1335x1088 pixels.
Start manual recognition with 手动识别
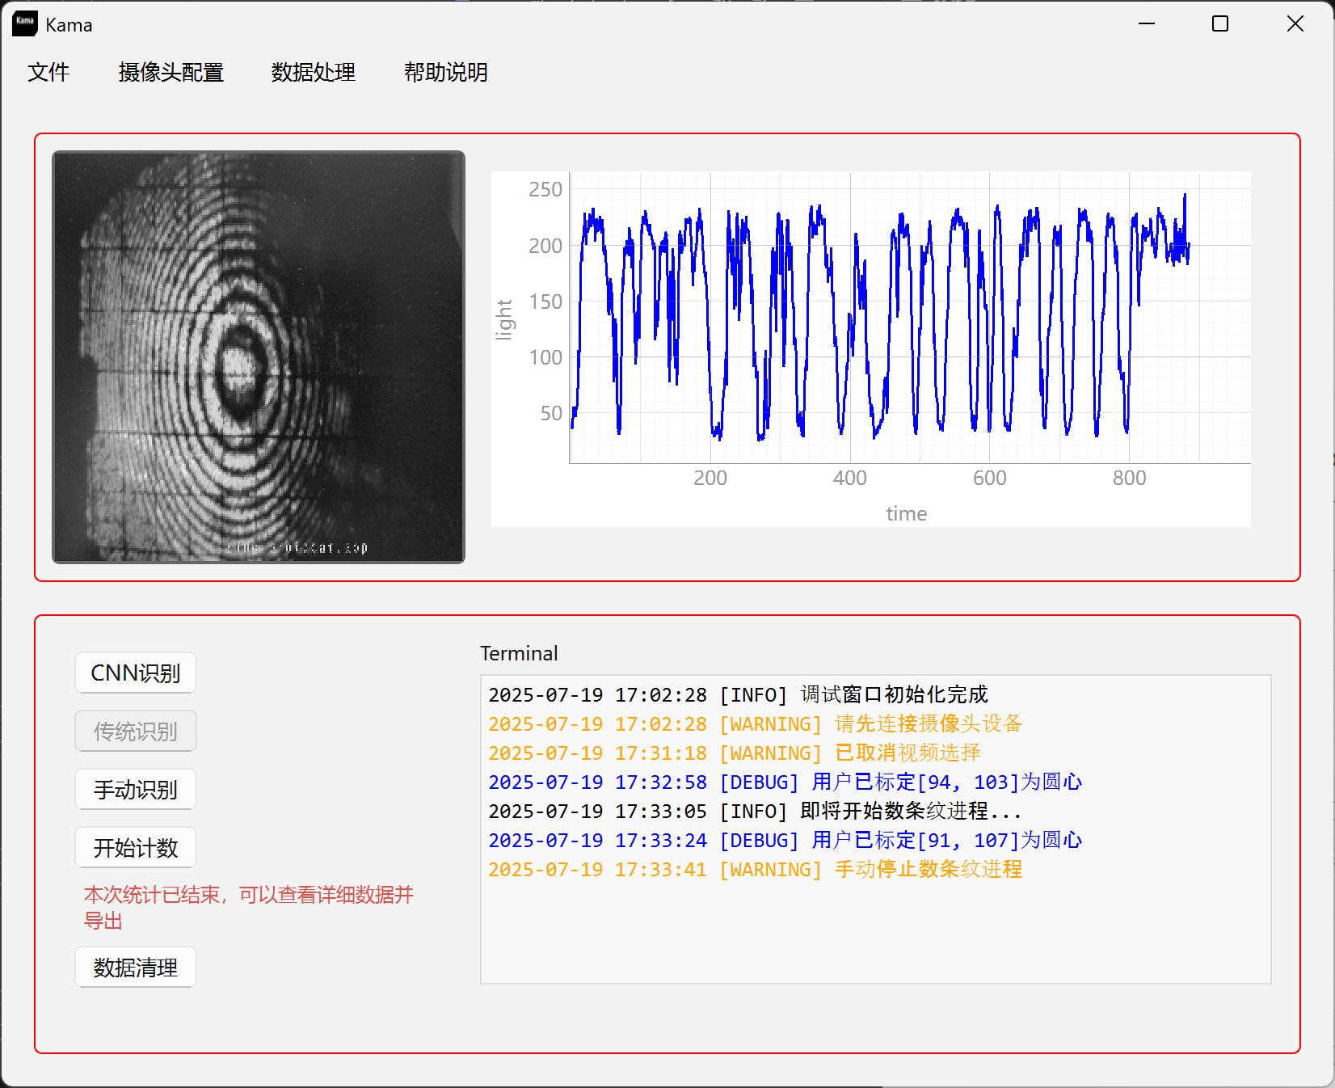click(x=136, y=790)
